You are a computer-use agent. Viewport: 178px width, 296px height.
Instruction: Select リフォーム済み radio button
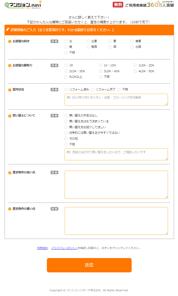click(66, 90)
